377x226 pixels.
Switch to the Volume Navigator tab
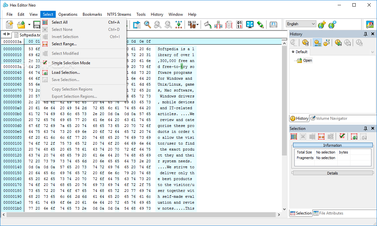tap(329, 118)
